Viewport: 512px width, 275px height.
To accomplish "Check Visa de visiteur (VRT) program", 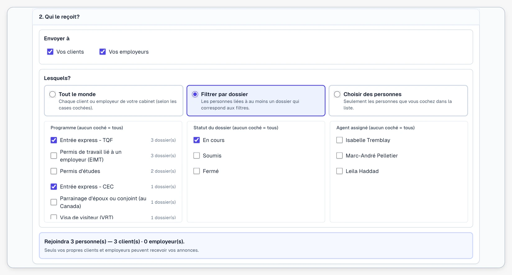I will pos(54,217).
